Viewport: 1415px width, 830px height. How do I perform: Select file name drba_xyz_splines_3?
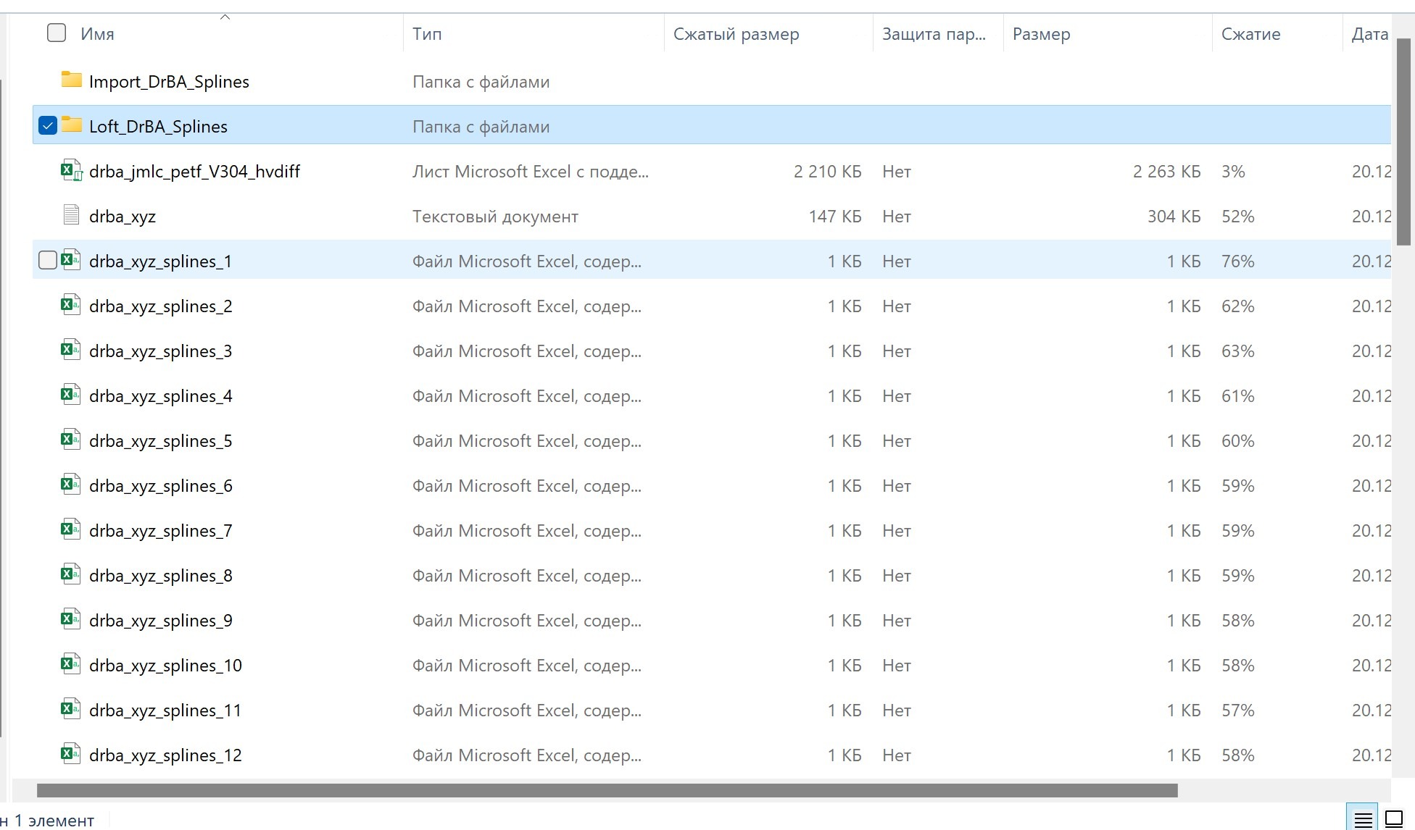160,351
